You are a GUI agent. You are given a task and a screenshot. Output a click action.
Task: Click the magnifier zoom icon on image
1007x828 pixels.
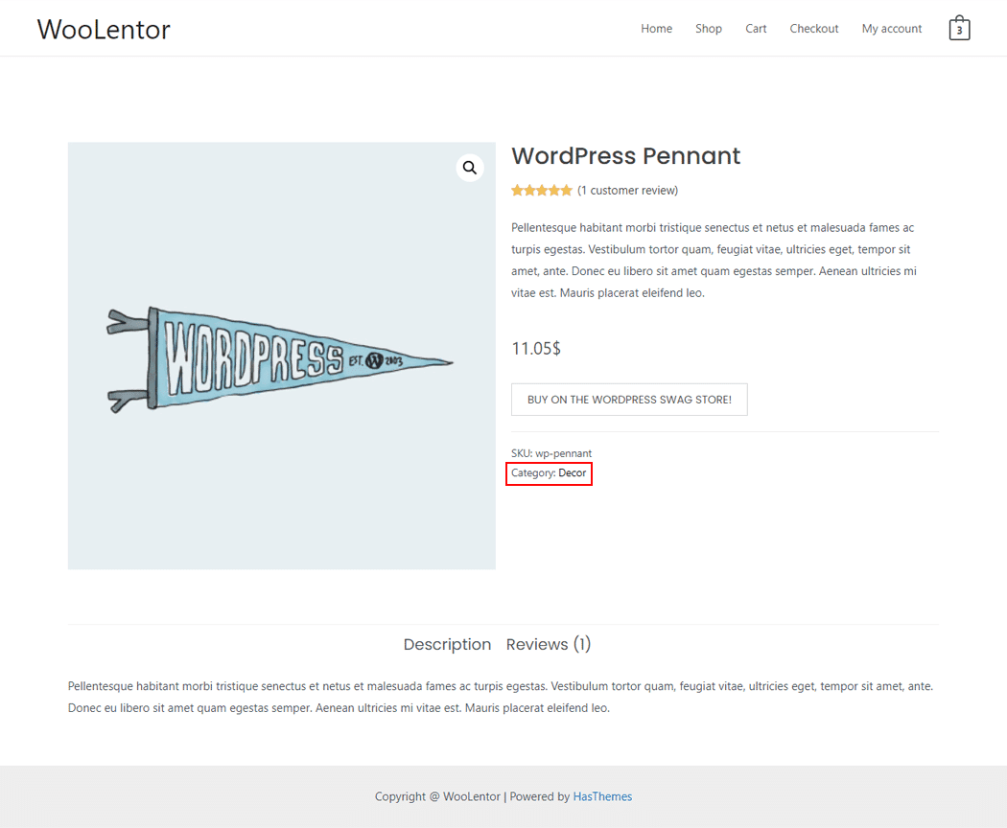click(x=470, y=169)
